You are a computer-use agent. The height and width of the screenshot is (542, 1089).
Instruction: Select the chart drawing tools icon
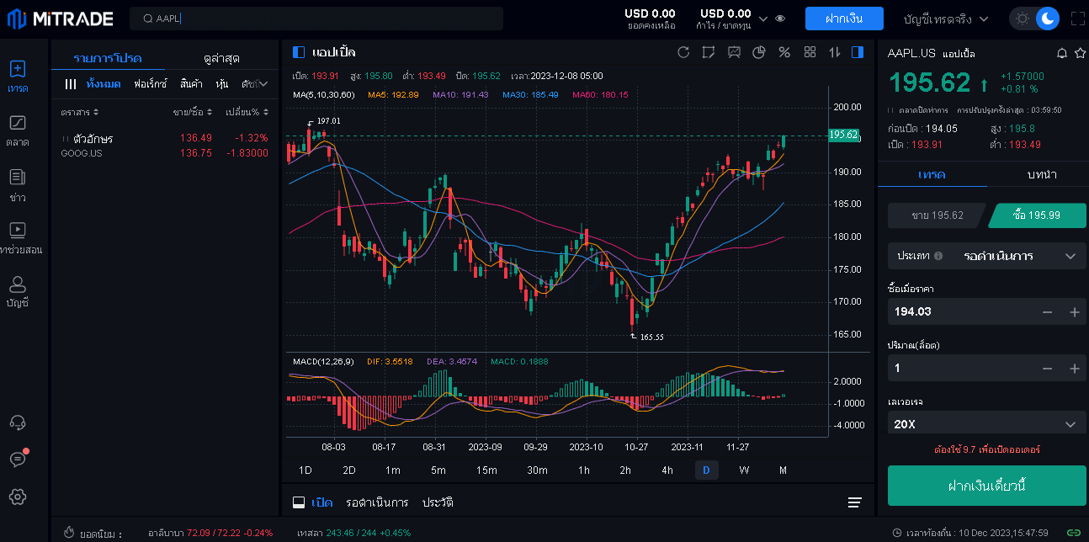pos(709,52)
